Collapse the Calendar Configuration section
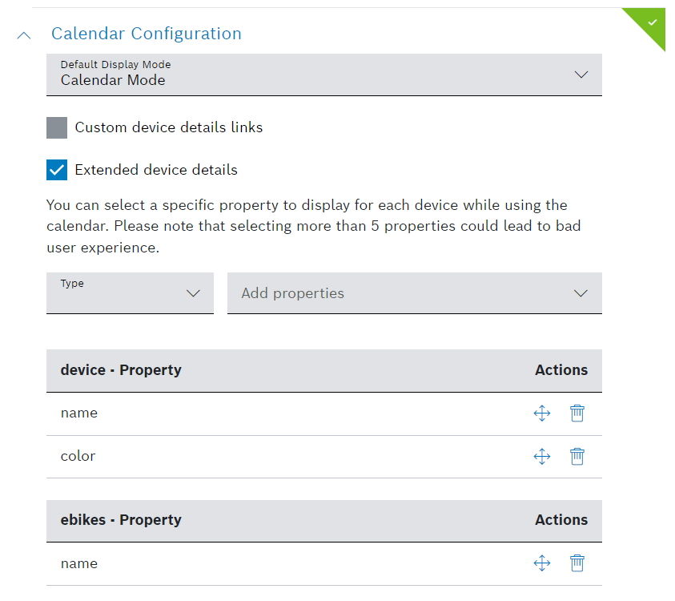Viewport: 675px width, 601px height. pos(25,34)
